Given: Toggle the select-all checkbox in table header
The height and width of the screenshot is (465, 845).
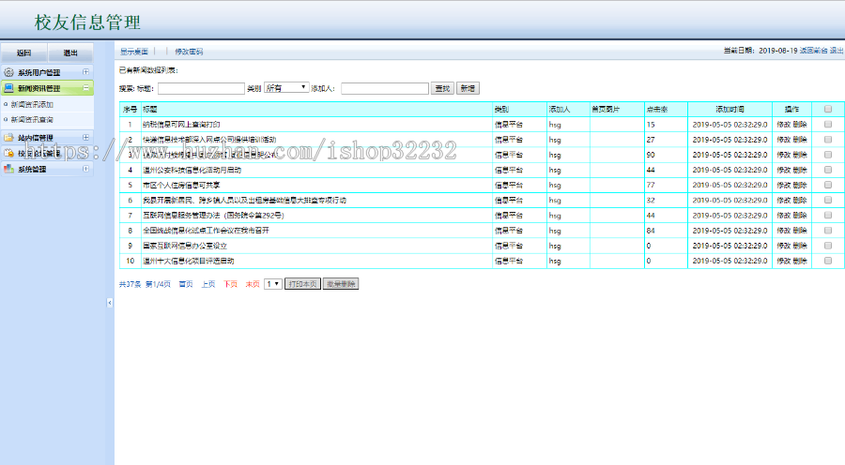Looking at the screenshot, I should click(827, 109).
